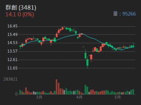The width and height of the screenshot is (141, 105).
Task: Click the volume label 量：95266
Action: coord(125,14)
